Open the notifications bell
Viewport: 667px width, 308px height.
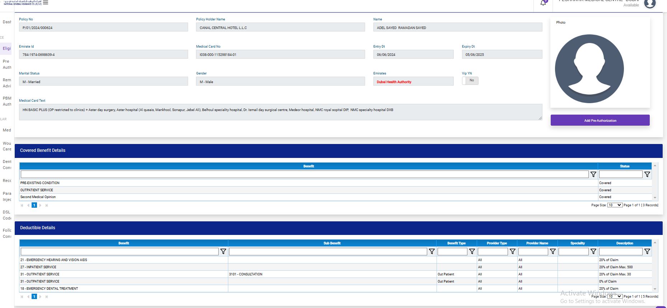(543, 3)
